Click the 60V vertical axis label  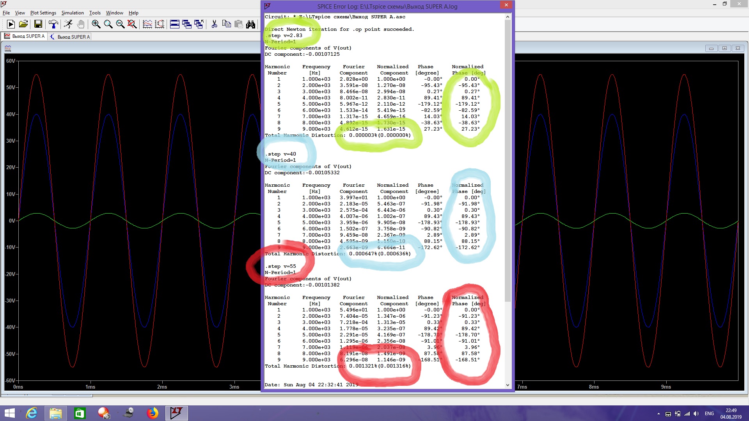tap(11, 61)
